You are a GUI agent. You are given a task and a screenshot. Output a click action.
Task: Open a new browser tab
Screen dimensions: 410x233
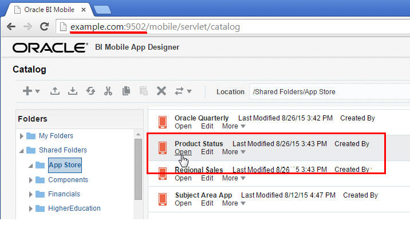102,10
